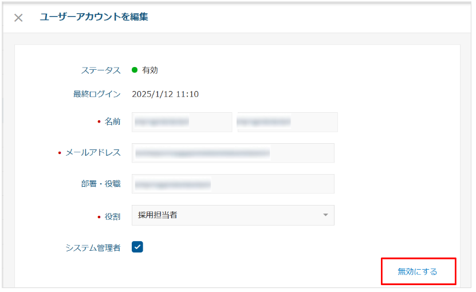Click the 役割 field label
The height and width of the screenshot is (292, 476).
(x=112, y=217)
